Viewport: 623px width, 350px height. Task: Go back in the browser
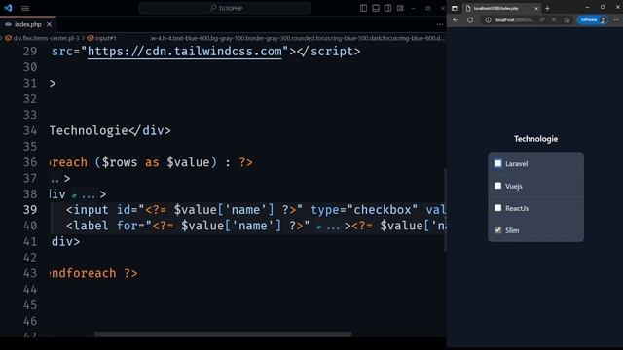coord(456,19)
